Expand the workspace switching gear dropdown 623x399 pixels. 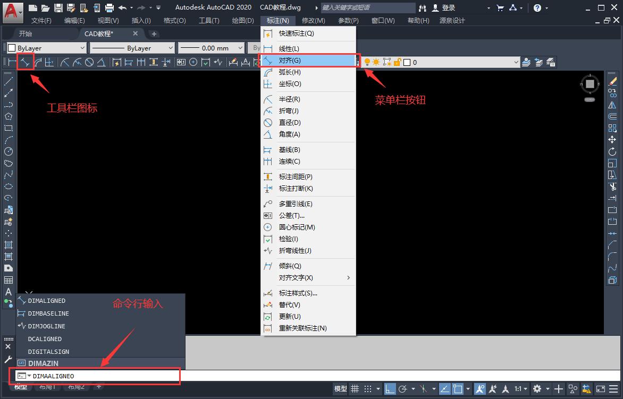click(x=548, y=389)
